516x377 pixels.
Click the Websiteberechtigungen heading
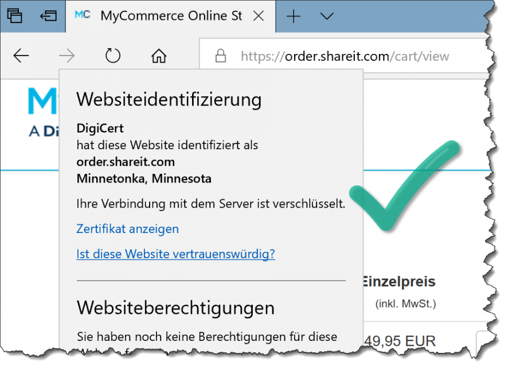coord(175,308)
